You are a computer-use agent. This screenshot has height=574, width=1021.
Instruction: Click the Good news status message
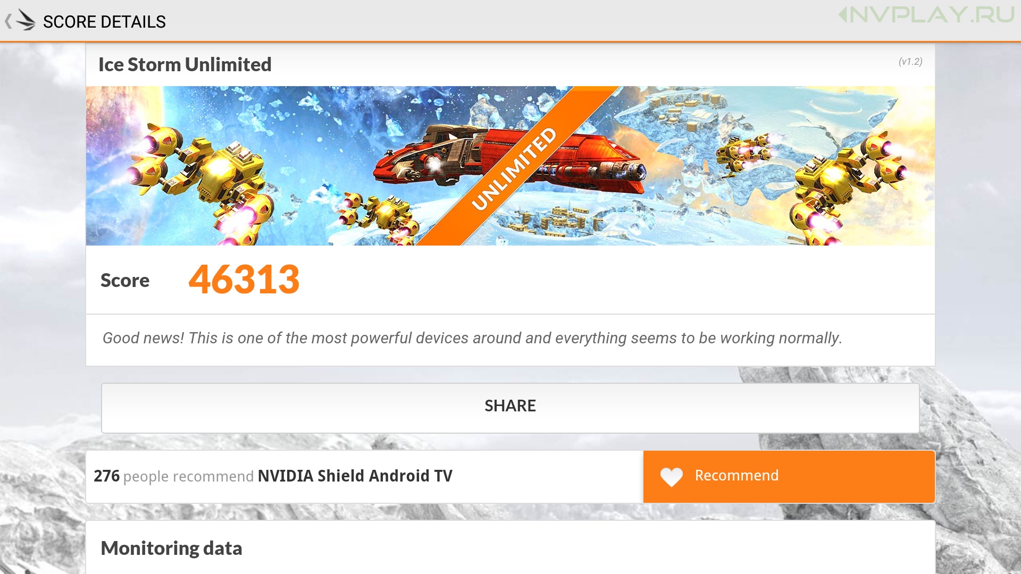click(472, 338)
